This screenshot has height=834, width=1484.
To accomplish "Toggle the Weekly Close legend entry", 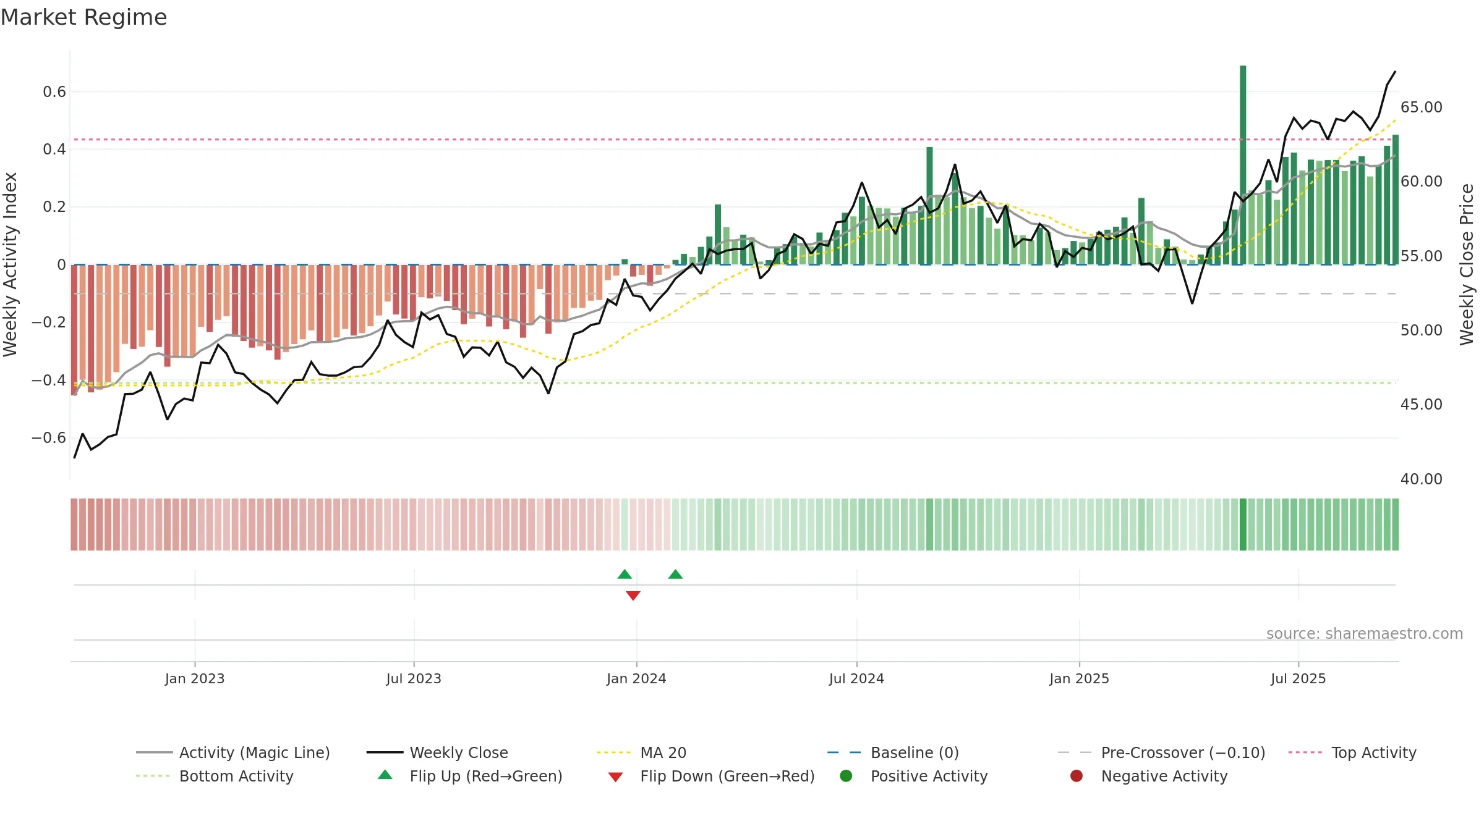I will (x=437, y=752).
